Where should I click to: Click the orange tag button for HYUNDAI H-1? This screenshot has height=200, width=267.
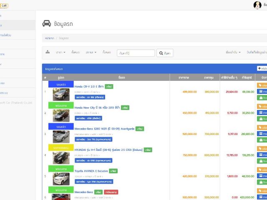click(262, 148)
